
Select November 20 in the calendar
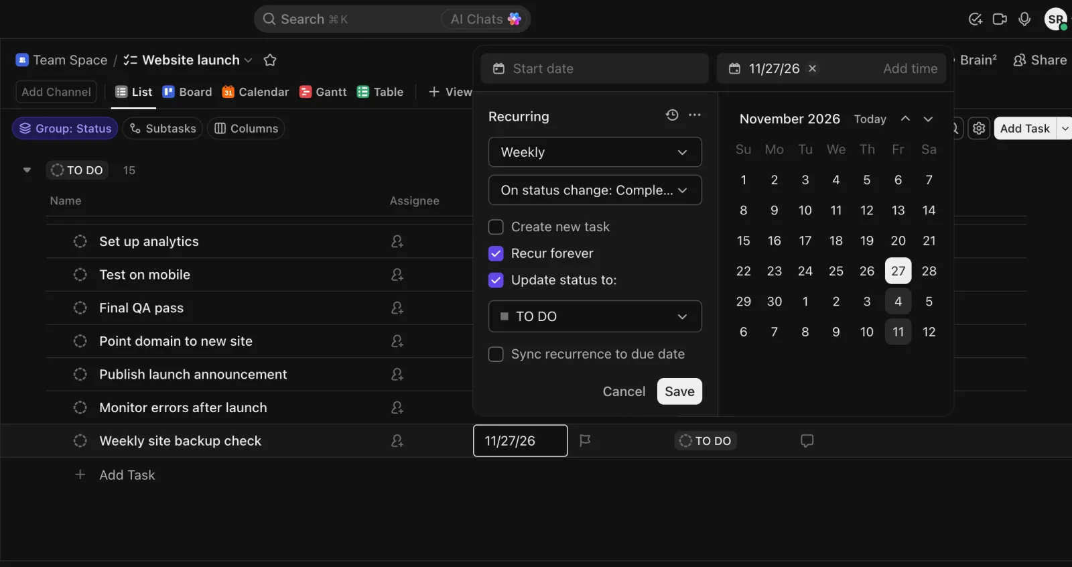click(x=898, y=241)
